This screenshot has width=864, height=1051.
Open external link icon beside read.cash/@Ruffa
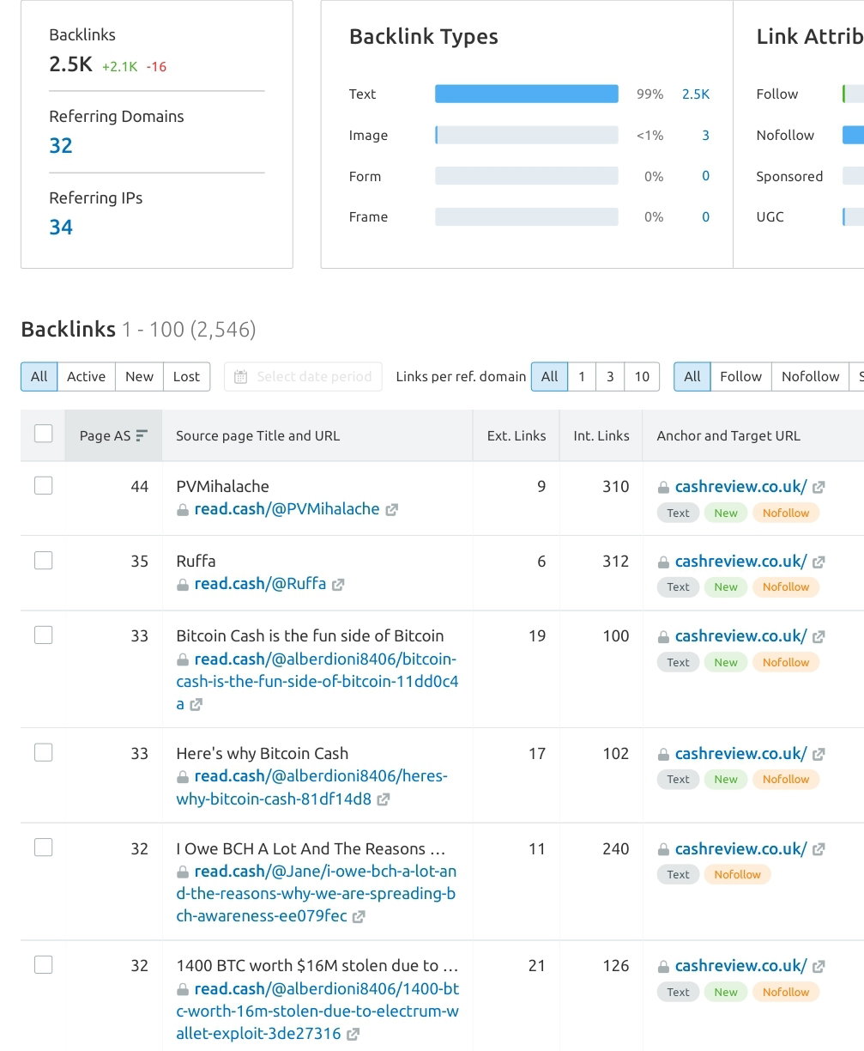[x=338, y=584]
